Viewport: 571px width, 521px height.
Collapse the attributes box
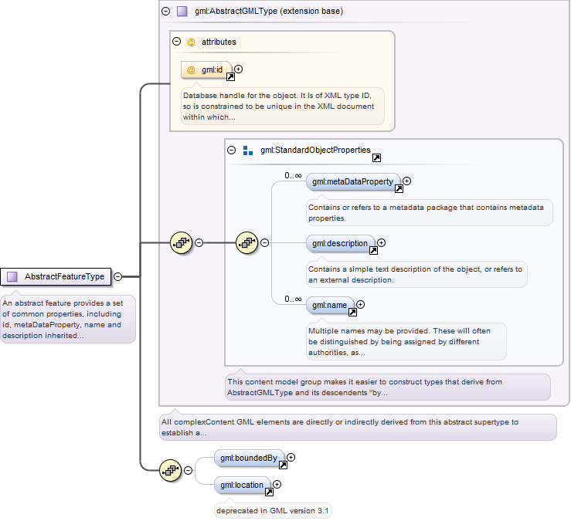tap(177, 42)
